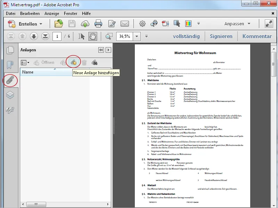Viewport: 278px width, 208px height.
Task: Expand the page navigation toolbar overflow arrow
Action: tap(146, 36)
